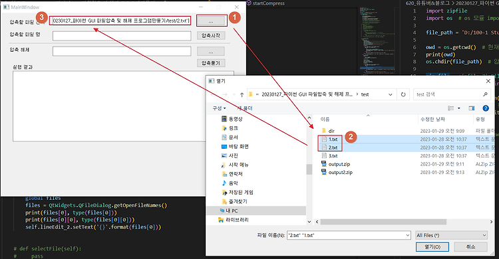Click the '...' button beside 압축 해제 field
The width and height of the screenshot is (499, 259).
(211, 51)
